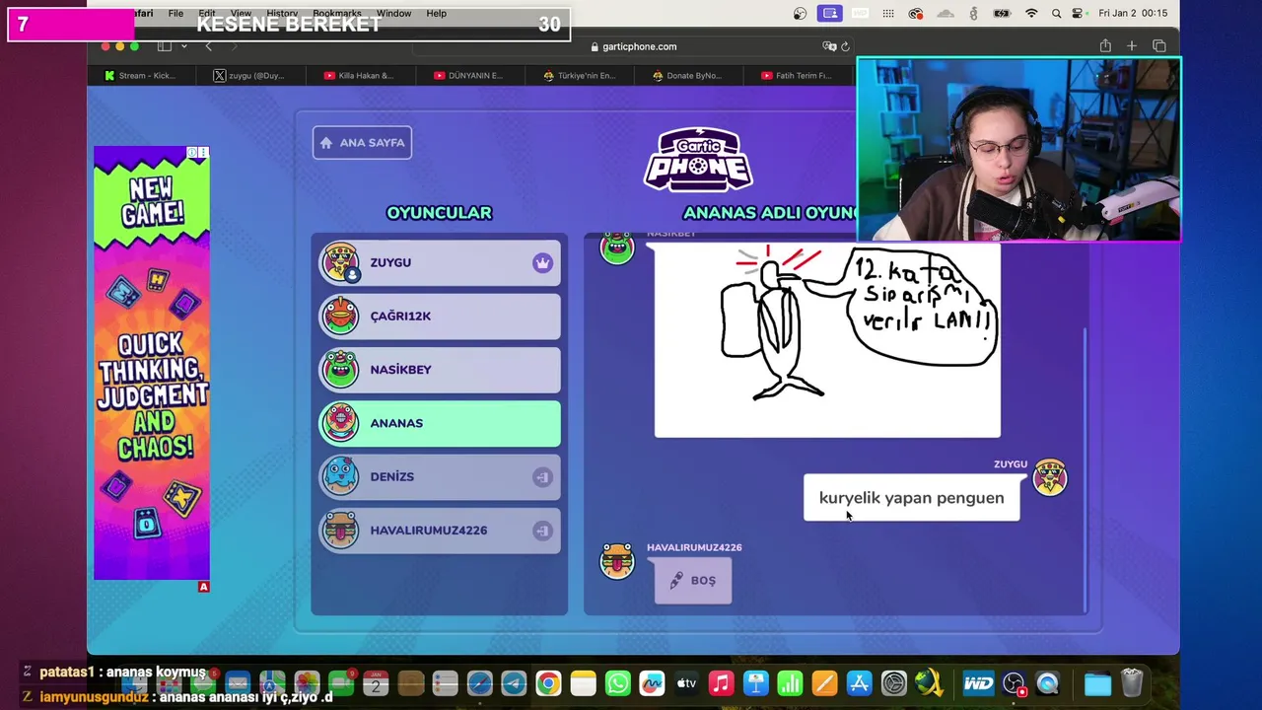Viewport: 1262px width, 710px height.
Task: Show the Safari tab overview
Action: click(x=1158, y=46)
